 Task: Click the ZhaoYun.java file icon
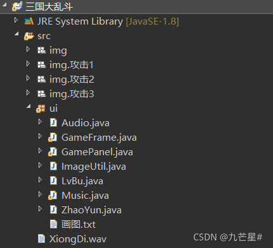53,210
